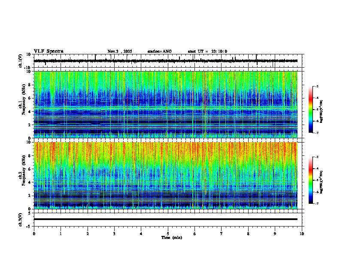Click the "4" tick label on the time axis
Image resolution: width=340 pixels, height=262 pixels.
[x=141, y=234]
